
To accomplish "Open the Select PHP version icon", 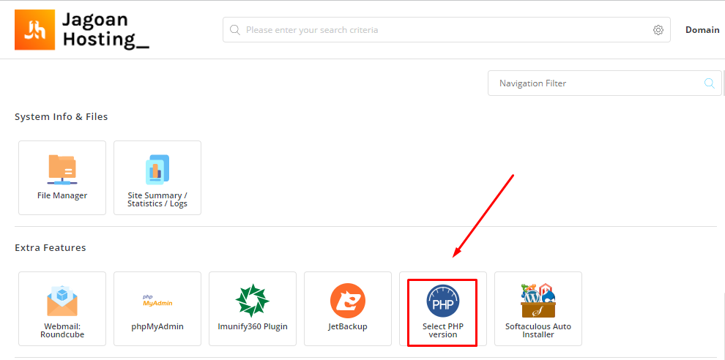I will [442, 301].
